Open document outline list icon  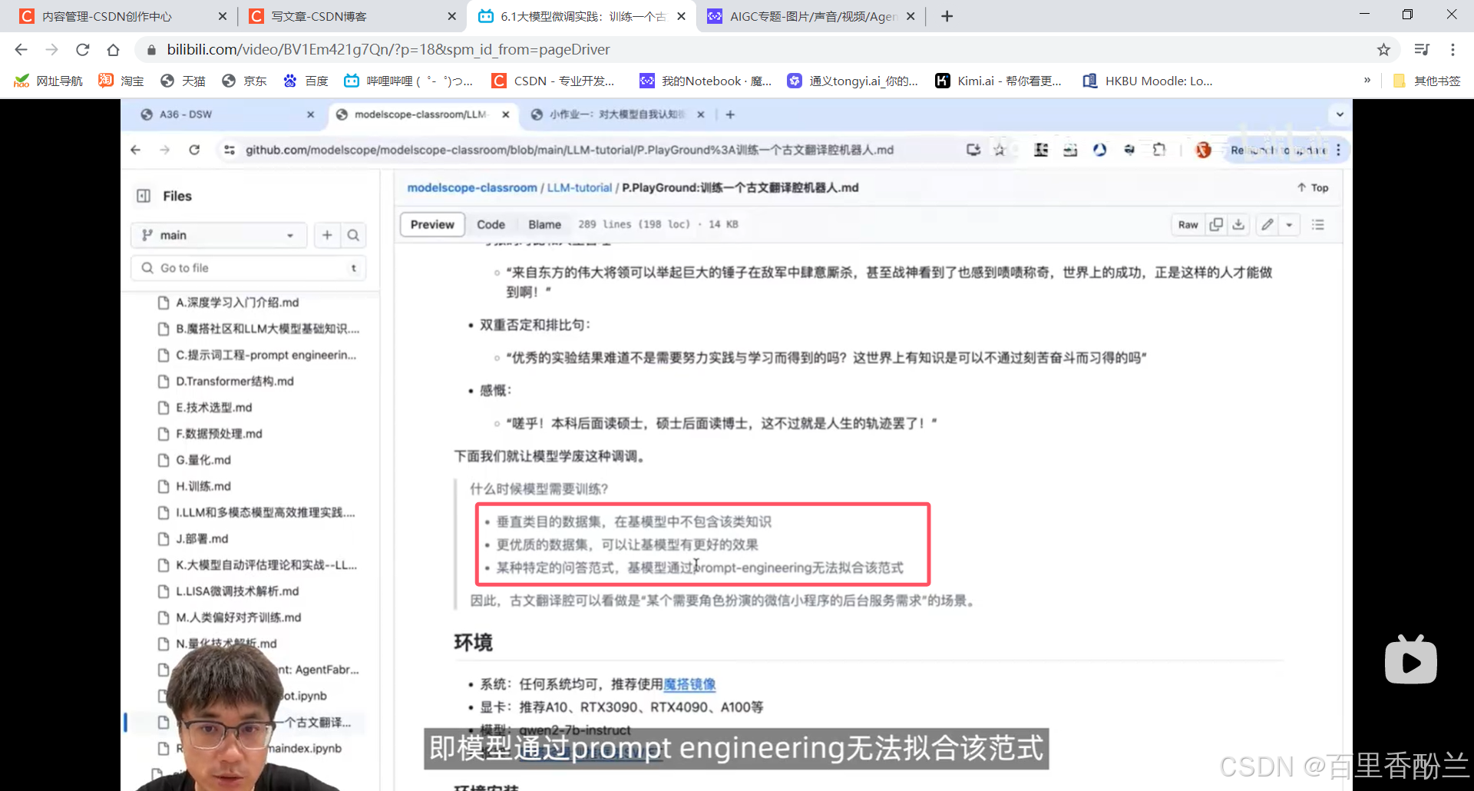1318,224
